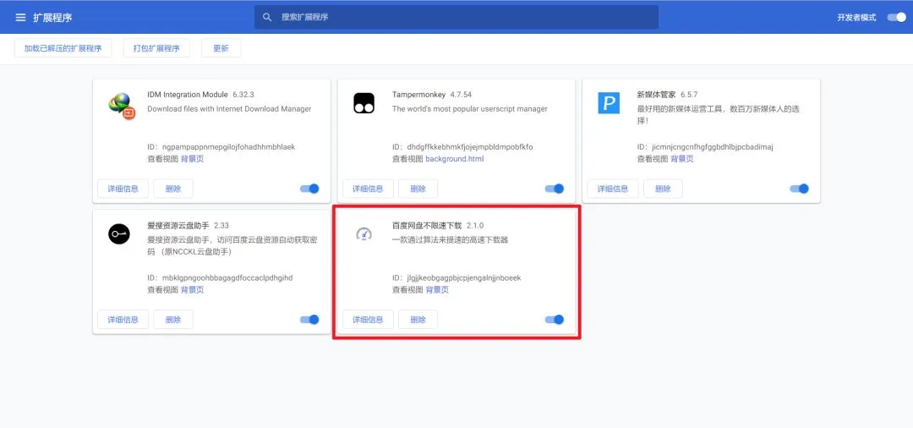
Task: Open 详细信息 for 百度网盘不限速下载
Action: tap(368, 320)
